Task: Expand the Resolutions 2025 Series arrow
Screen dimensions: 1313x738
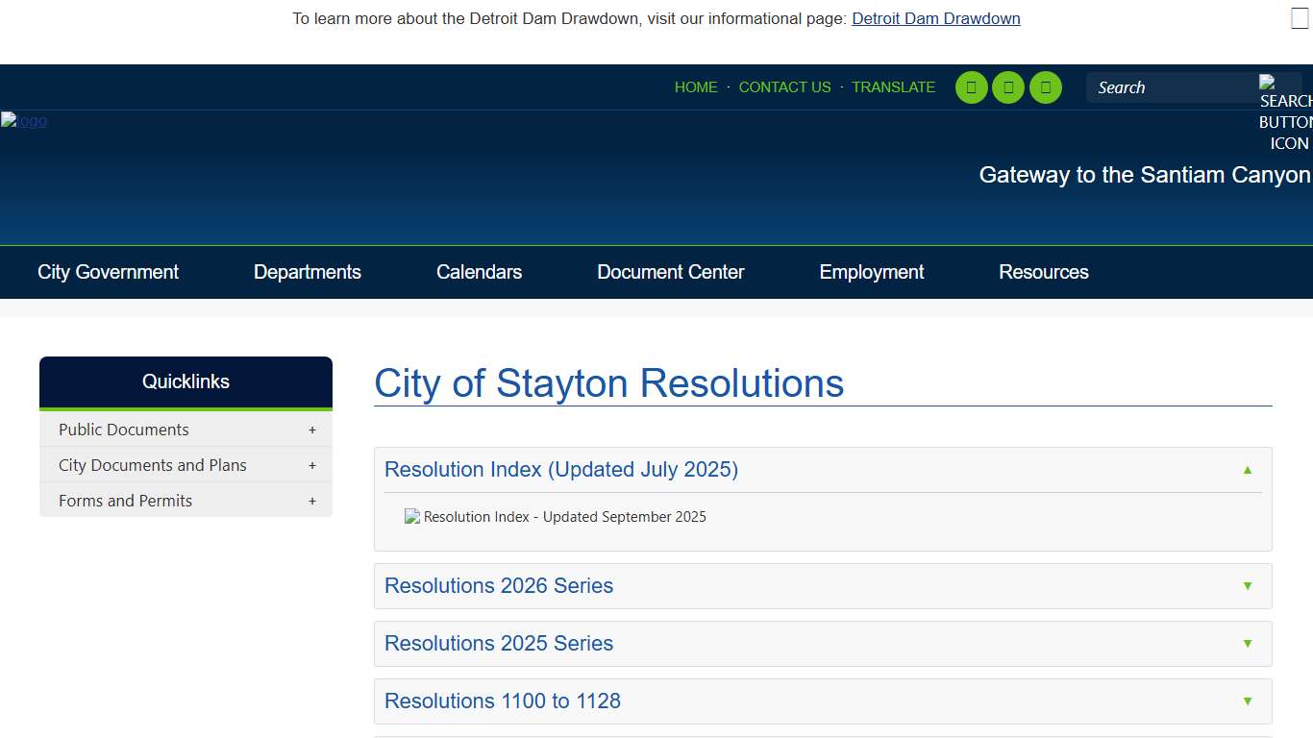Action: click(1248, 644)
